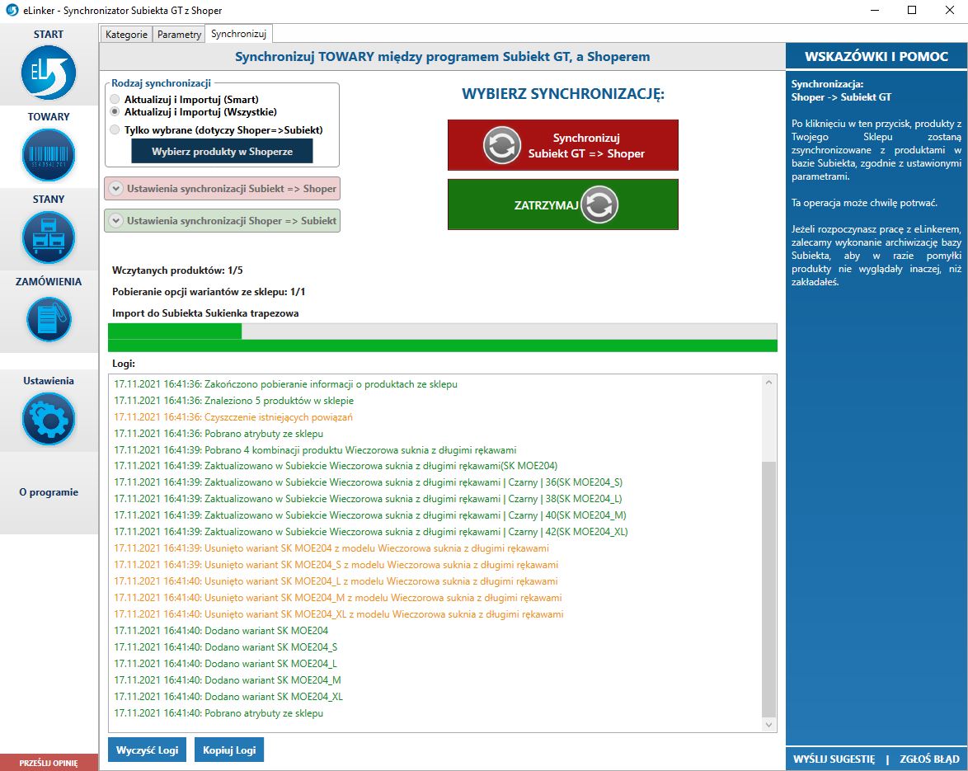968x771 pixels.
Task: Switch to the Parametry tab
Action: [x=179, y=34]
